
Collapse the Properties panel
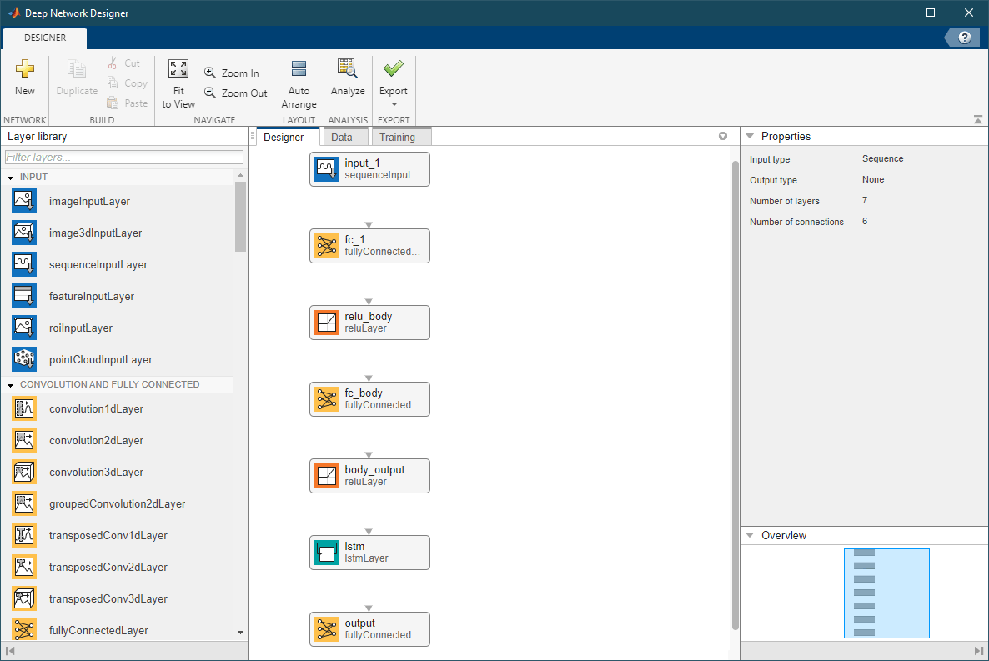(750, 136)
